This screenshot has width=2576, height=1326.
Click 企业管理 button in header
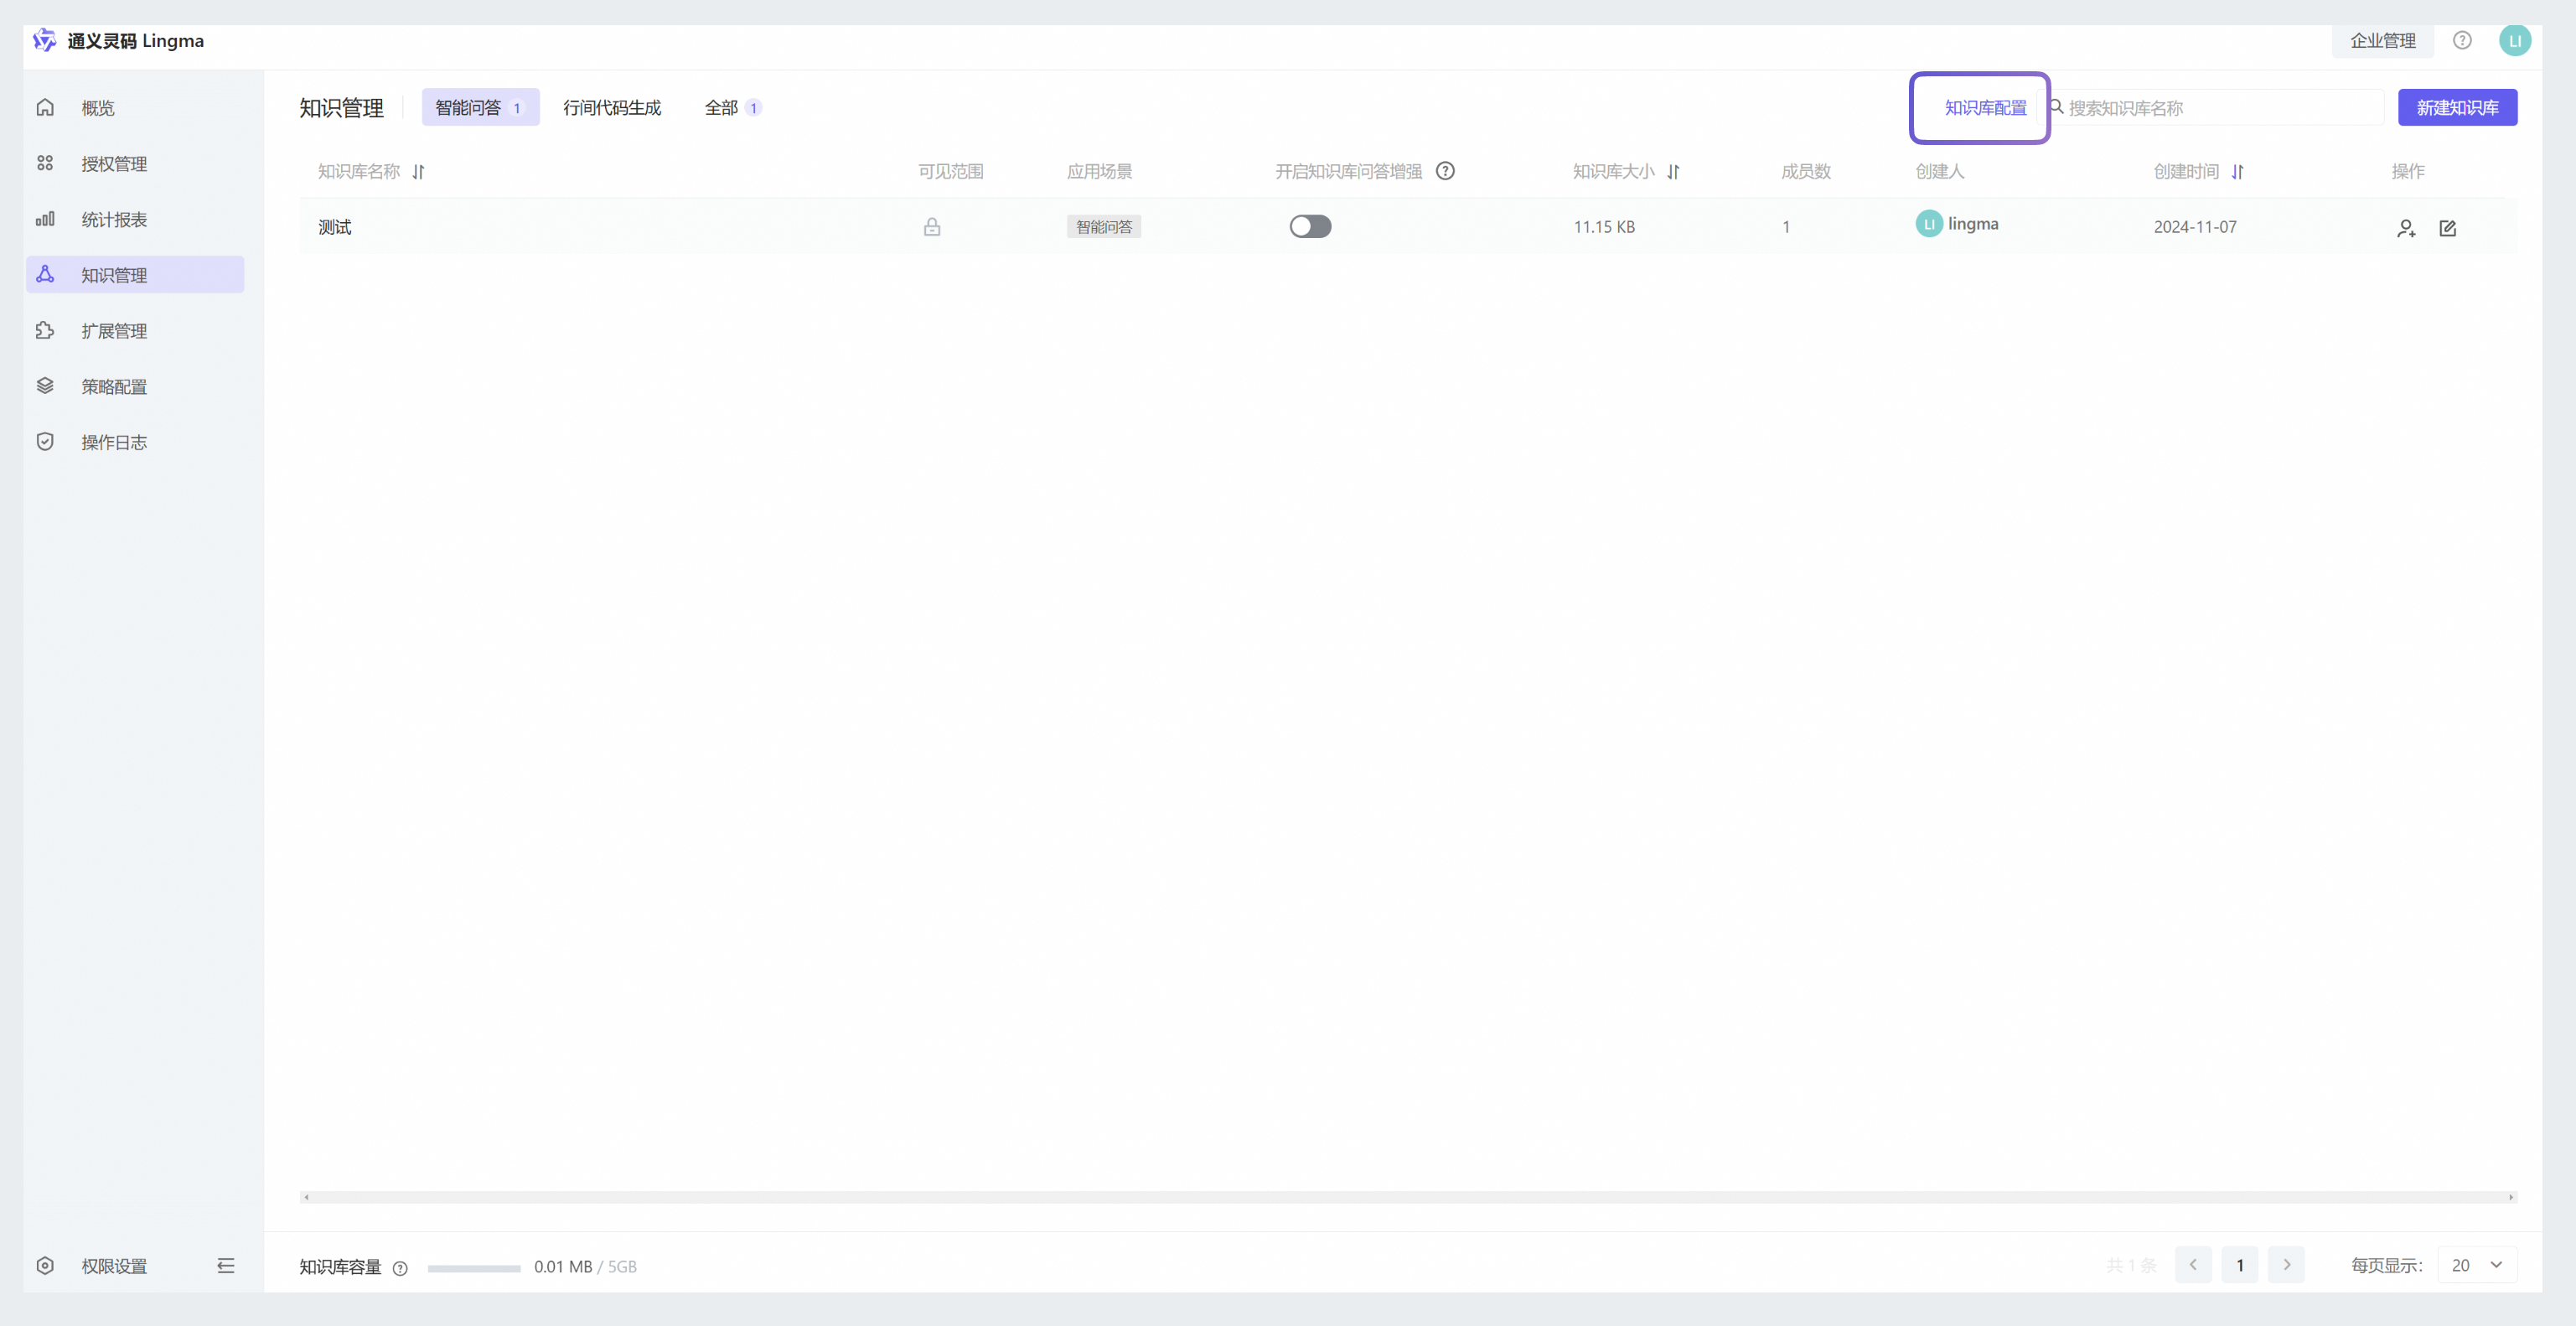(x=2382, y=40)
